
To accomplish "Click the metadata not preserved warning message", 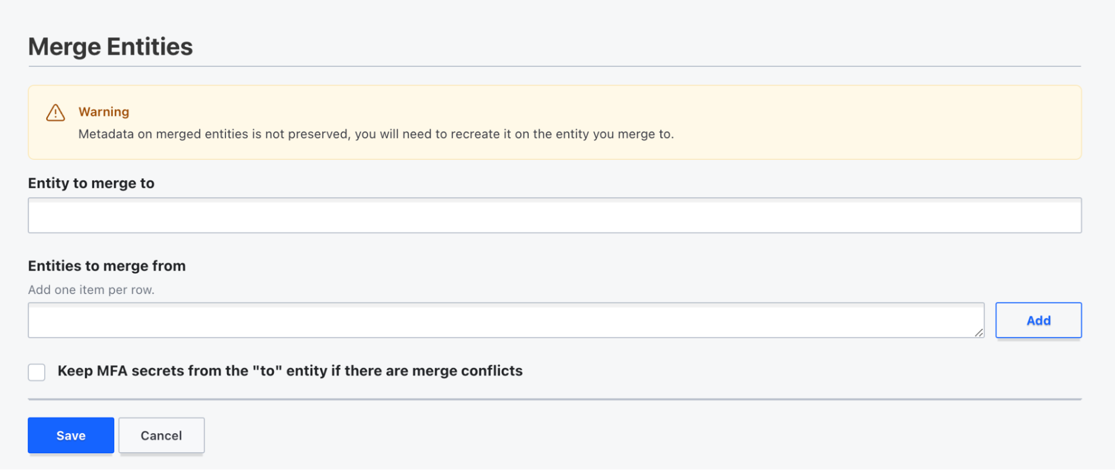I will coord(375,134).
